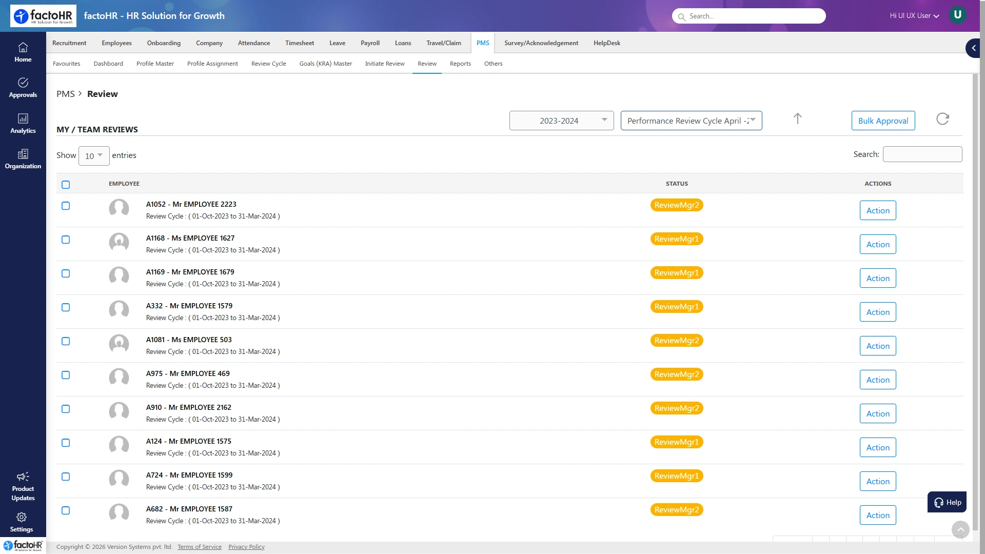This screenshot has width=985, height=554.
Task: Check the box for A332 EMPLOYEE 1579
Action: [66, 307]
